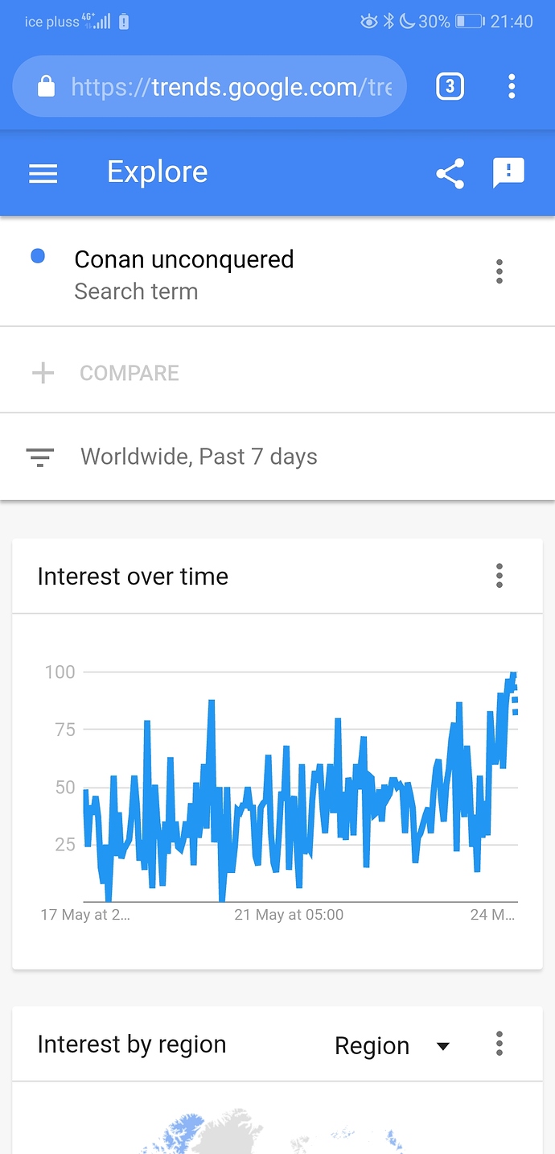This screenshot has height=1154, width=555.
Task: Select the Region dropdown label
Action: coord(372,1046)
